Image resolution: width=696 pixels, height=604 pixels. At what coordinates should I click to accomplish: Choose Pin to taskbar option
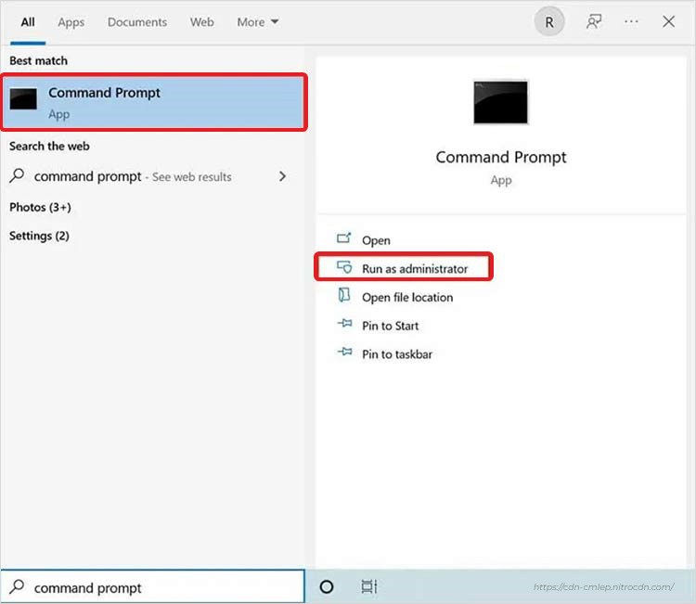396,354
